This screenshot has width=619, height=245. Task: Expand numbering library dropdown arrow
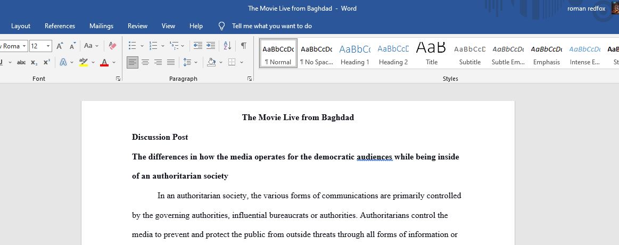[163, 46]
